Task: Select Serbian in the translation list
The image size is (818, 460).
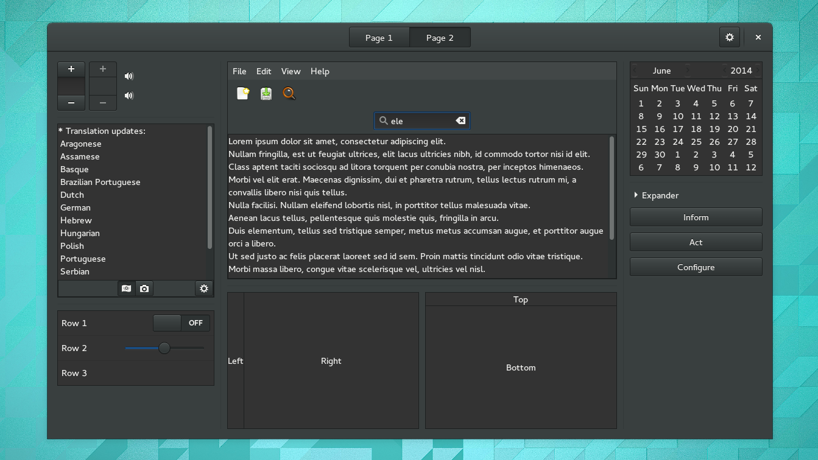Action: (x=75, y=271)
